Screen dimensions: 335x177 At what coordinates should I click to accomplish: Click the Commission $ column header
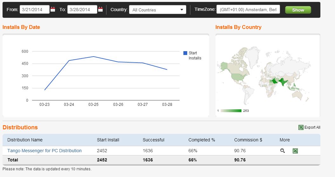point(248,140)
